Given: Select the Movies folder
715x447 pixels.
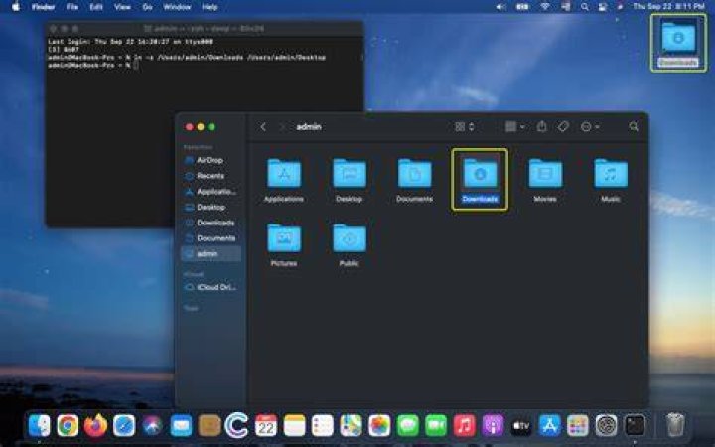Looking at the screenshot, I should tap(545, 180).
